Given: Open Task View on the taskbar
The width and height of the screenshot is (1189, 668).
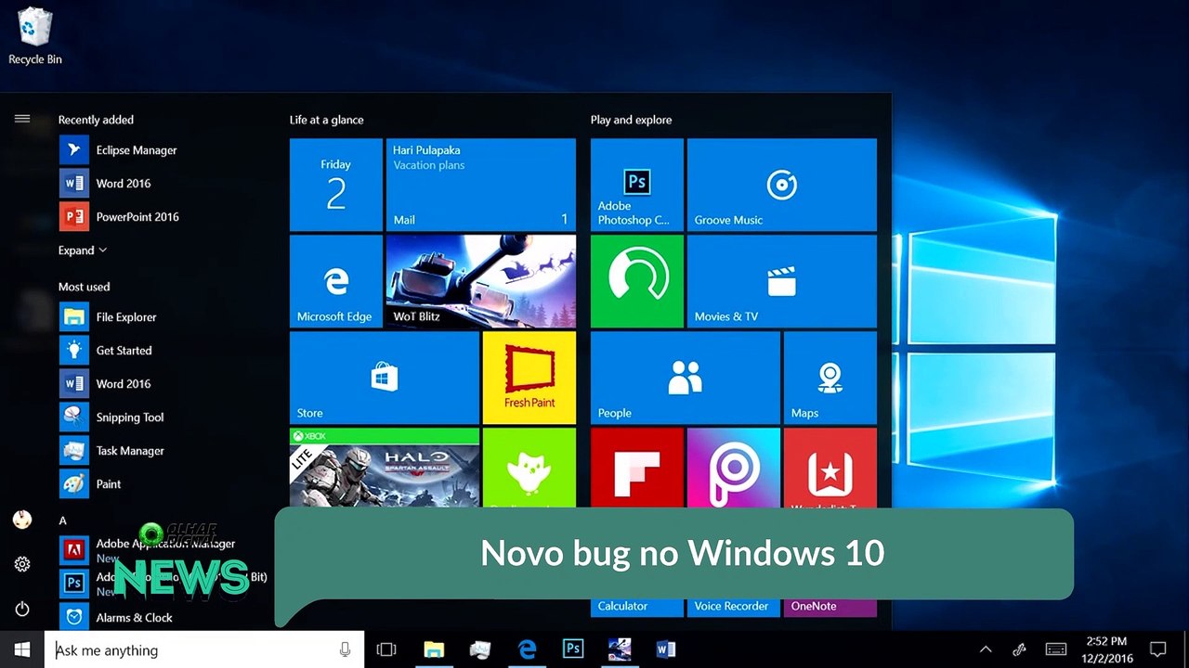Looking at the screenshot, I should [x=386, y=649].
